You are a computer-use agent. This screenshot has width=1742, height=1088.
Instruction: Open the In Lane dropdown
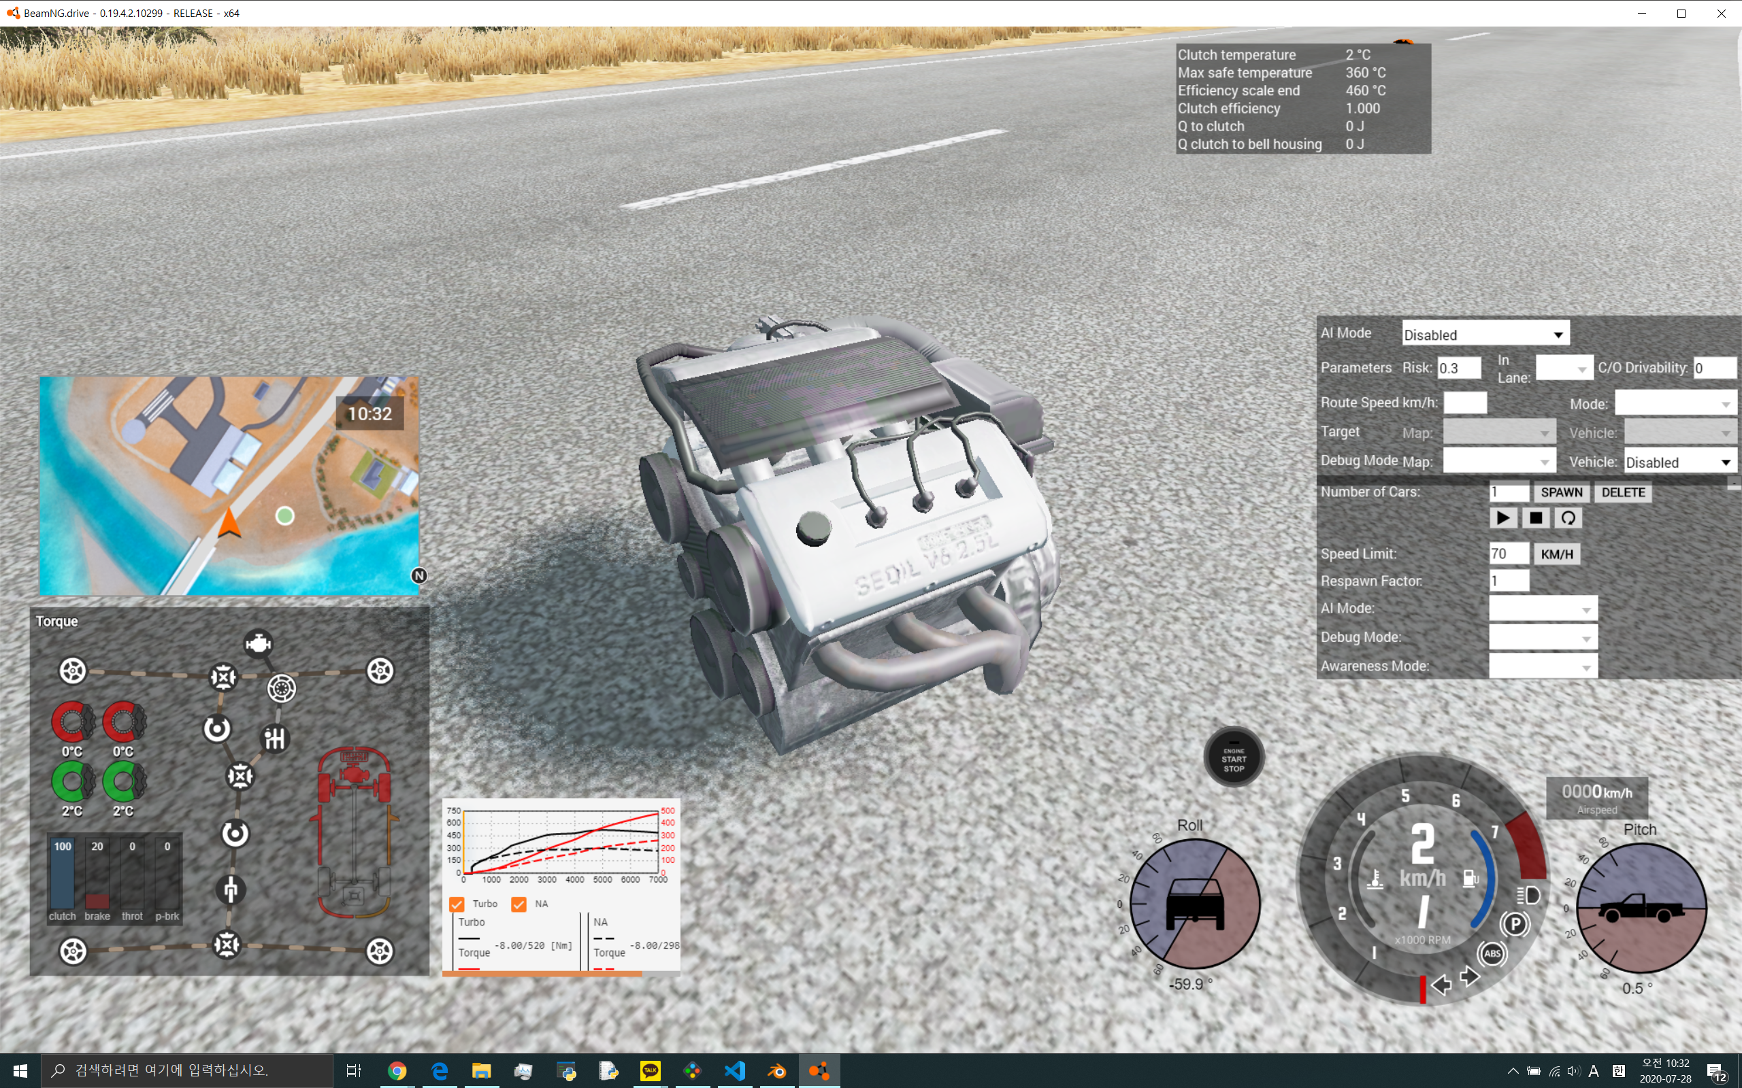point(1564,369)
